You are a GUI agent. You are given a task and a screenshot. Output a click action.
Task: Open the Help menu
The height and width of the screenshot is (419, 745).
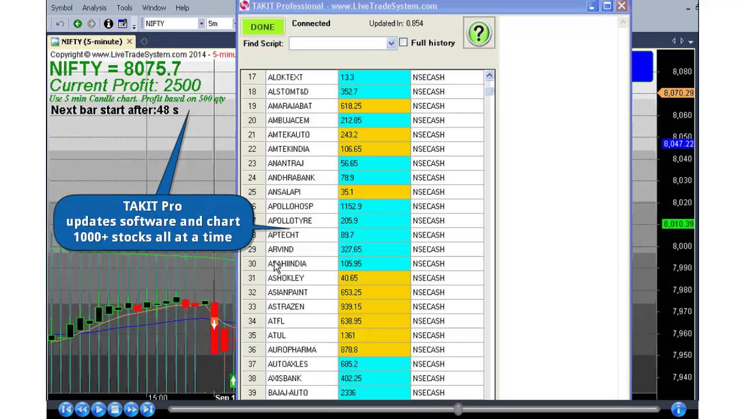[x=182, y=8]
